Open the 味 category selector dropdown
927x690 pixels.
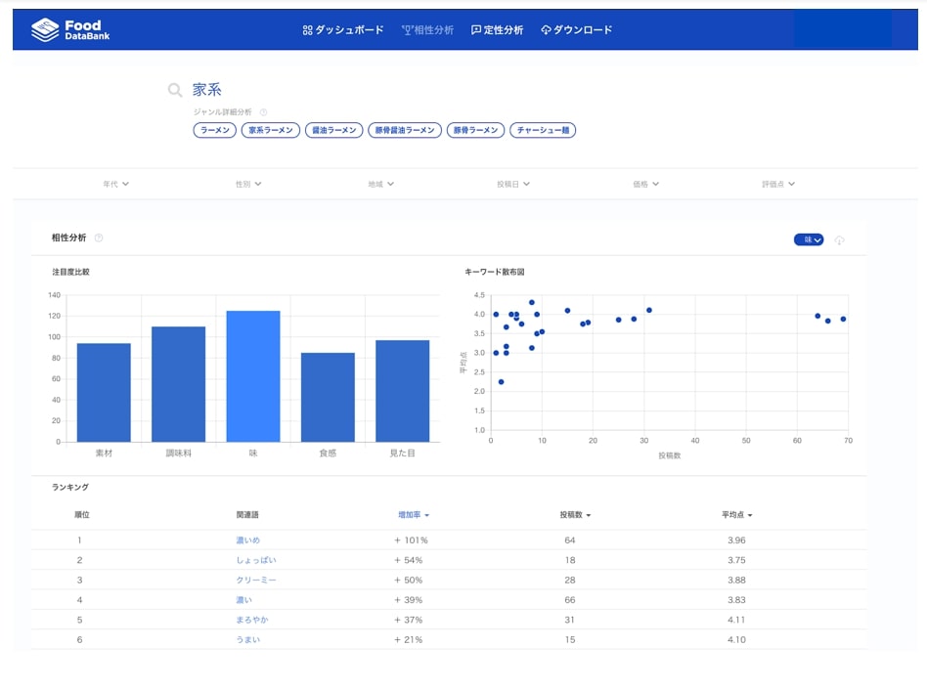[809, 239]
